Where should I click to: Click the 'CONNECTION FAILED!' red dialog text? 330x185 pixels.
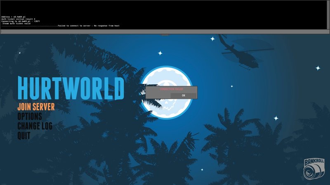coord(172,89)
